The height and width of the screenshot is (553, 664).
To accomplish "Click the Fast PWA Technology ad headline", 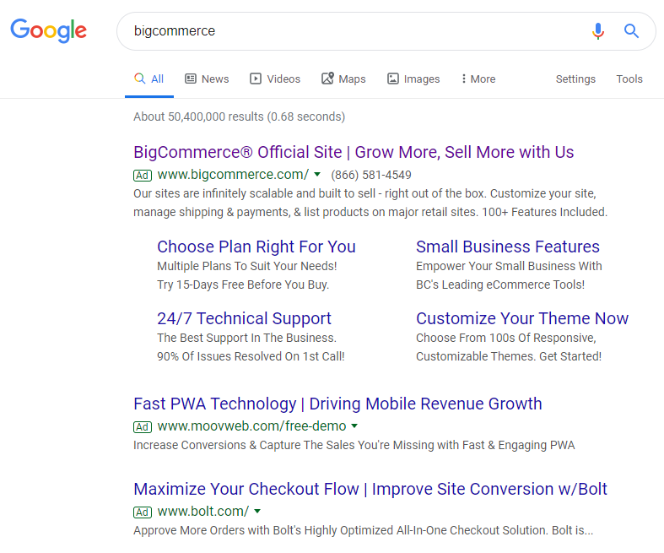I will tap(337, 404).
